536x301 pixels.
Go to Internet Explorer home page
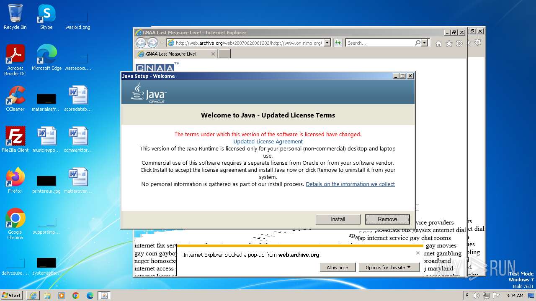(x=438, y=43)
